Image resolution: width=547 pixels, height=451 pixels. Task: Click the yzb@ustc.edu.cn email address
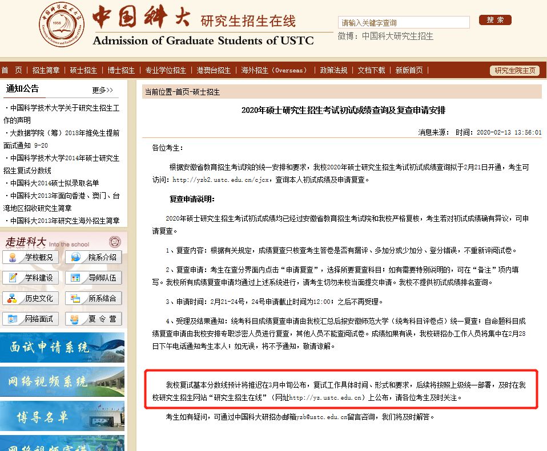tap(322, 417)
